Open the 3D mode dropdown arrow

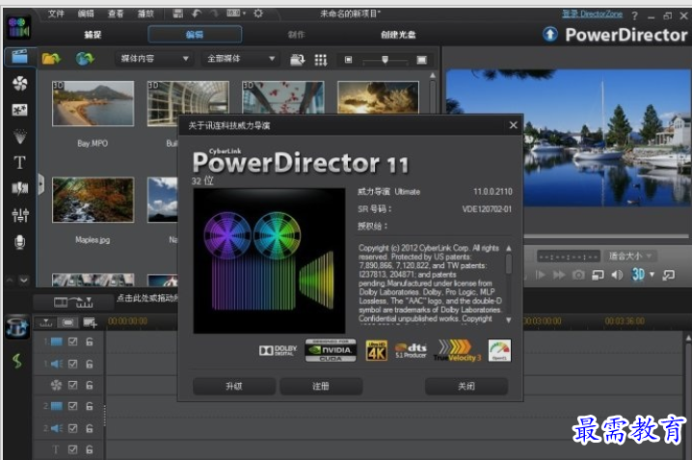coord(652,275)
